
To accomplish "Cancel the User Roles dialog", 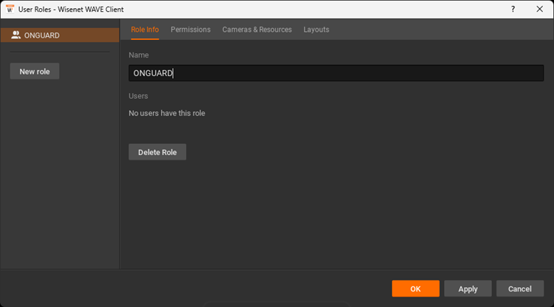I will 520,289.
